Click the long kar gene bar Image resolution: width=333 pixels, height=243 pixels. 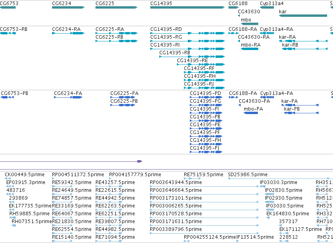(x=303, y=16)
